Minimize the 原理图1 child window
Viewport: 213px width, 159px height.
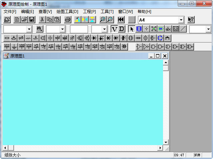pyautogui.click(x=151, y=56)
